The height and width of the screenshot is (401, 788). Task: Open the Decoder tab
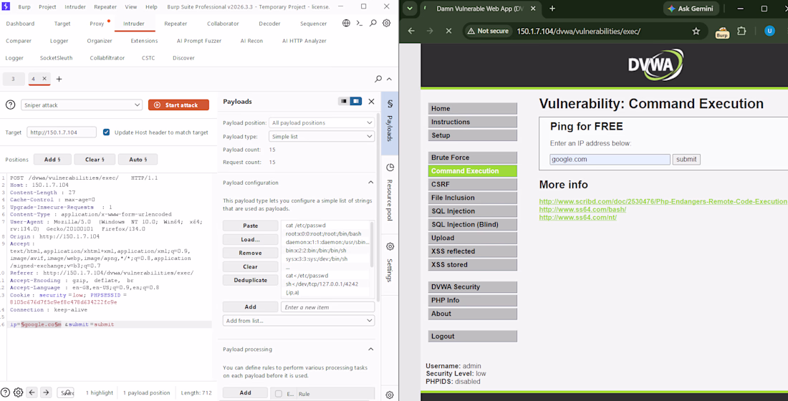click(x=269, y=24)
